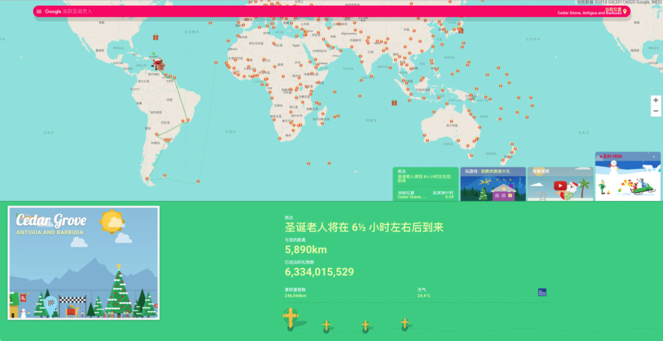Open the green 抵达 arrival card

(425, 184)
